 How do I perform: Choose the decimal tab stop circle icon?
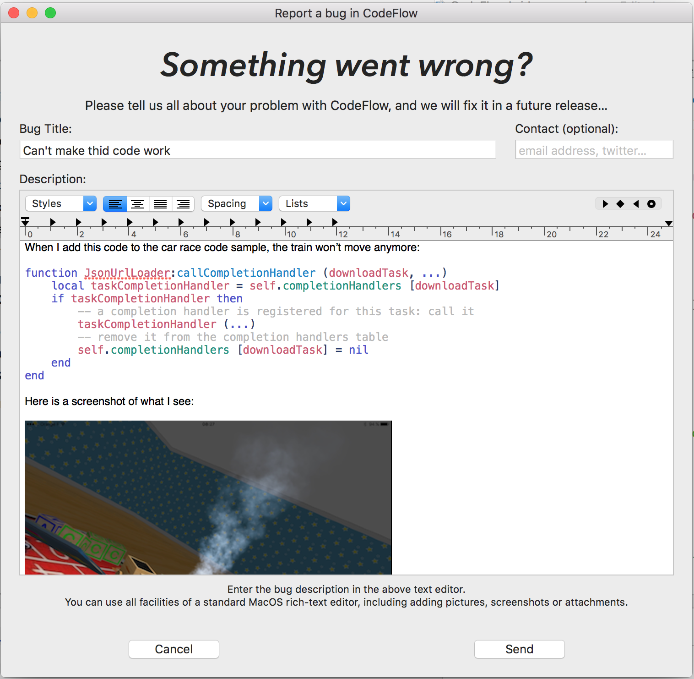pyautogui.click(x=651, y=204)
